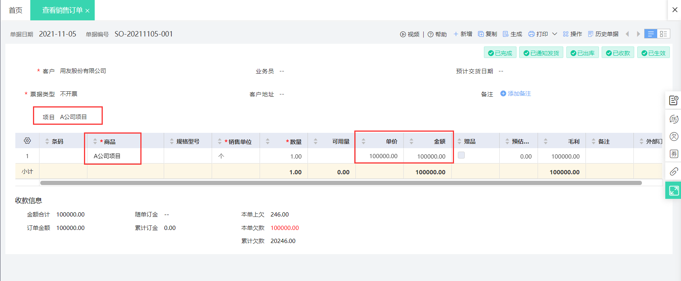This screenshot has width=681, height=281.
Task: Click the 累计欠款 value 20246.00
Action: click(283, 241)
